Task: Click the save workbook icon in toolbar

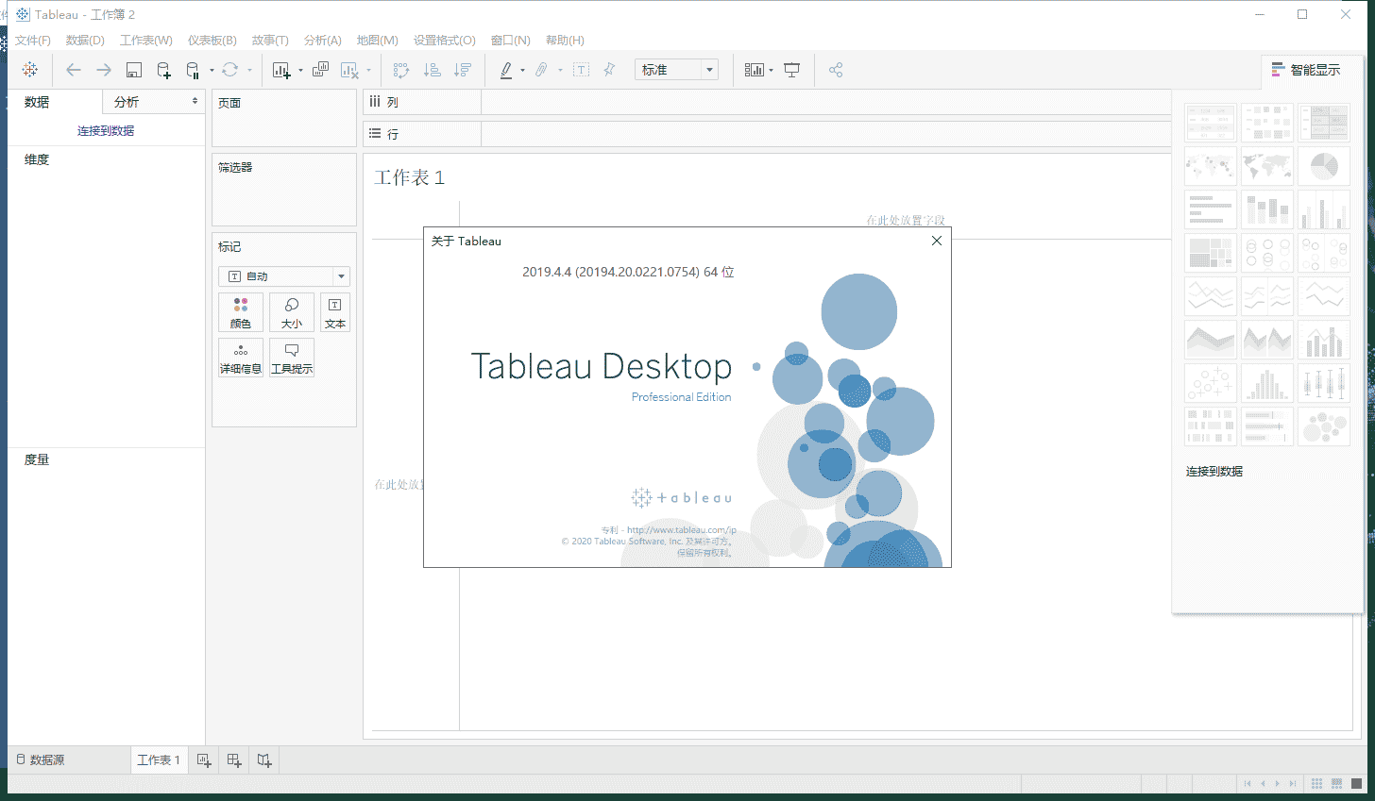Action: point(134,70)
